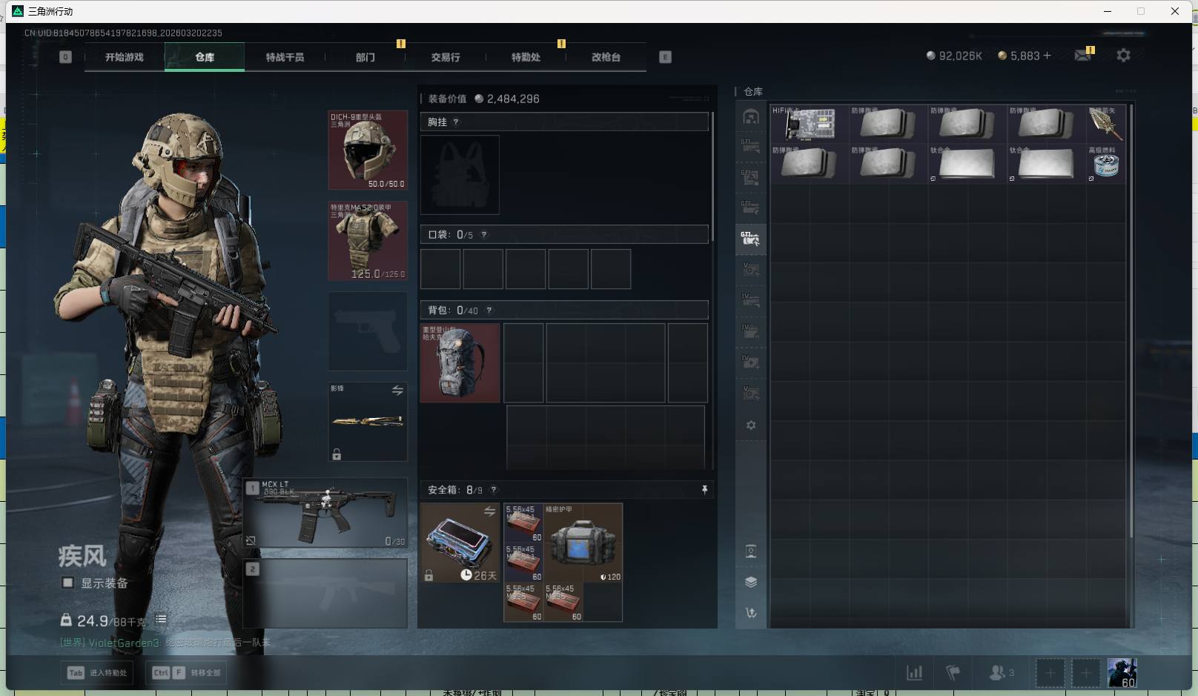Click the stash stacked-layers icon
Image resolution: width=1198 pixels, height=696 pixels.
tap(751, 582)
